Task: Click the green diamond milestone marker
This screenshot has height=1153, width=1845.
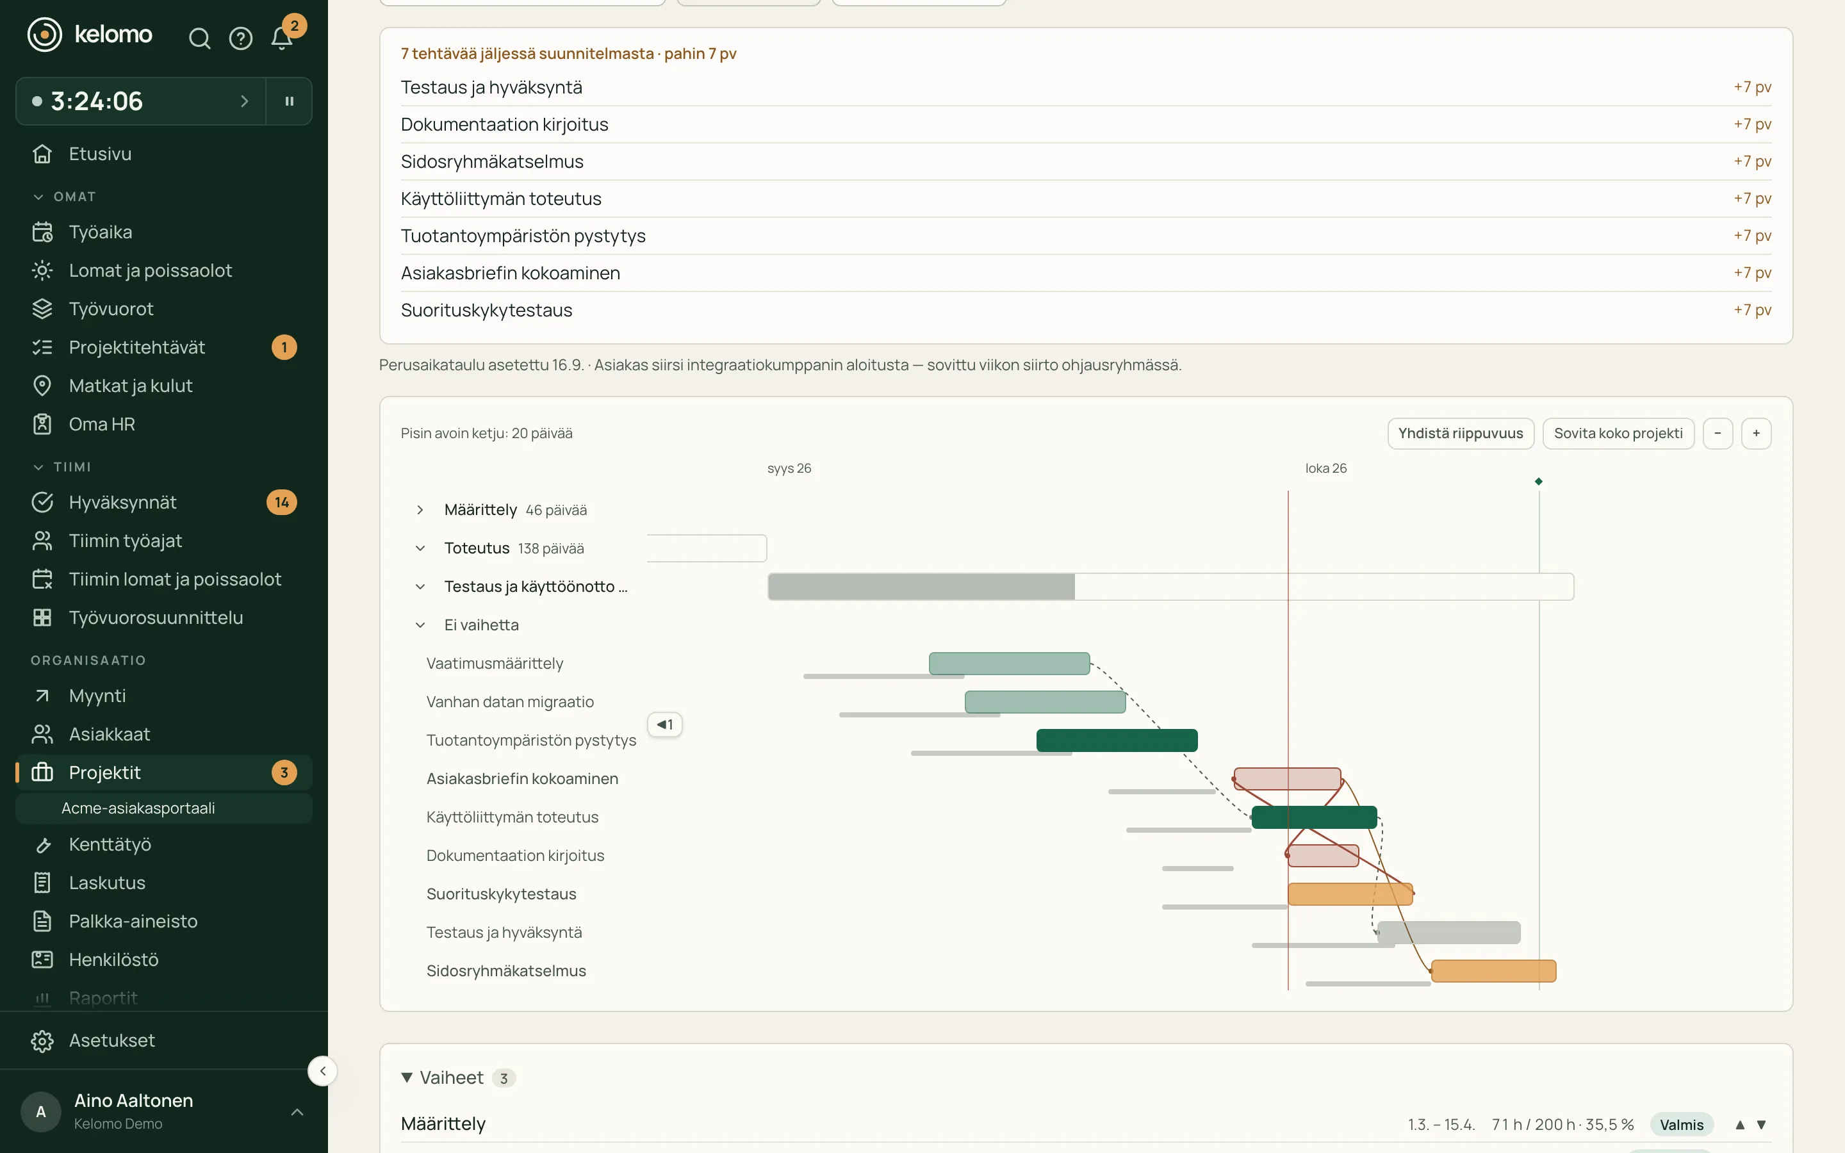Action: pyautogui.click(x=1539, y=481)
